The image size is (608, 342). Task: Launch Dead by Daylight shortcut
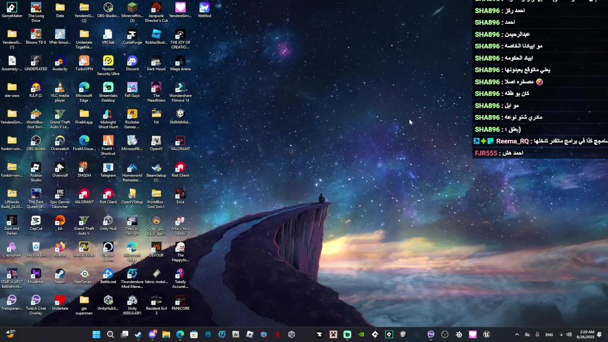[132, 225]
